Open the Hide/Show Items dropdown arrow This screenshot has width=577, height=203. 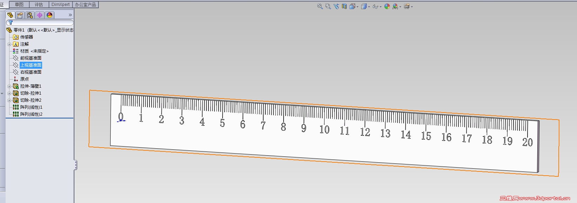tap(380, 7)
